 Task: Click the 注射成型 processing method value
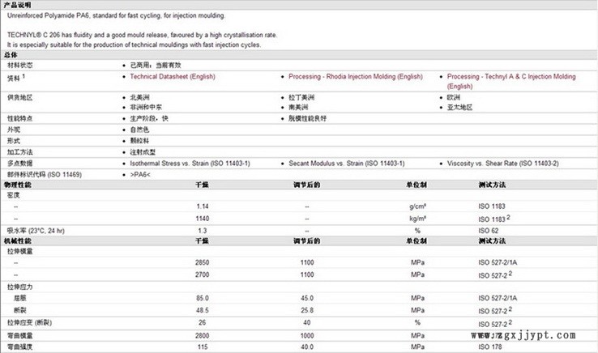(143, 152)
